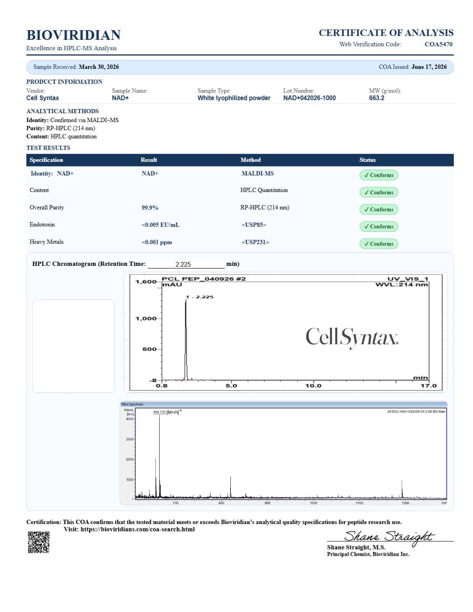Click the peak label 1 - 2.225
The height and width of the screenshot is (612, 473).
[x=200, y=297]
